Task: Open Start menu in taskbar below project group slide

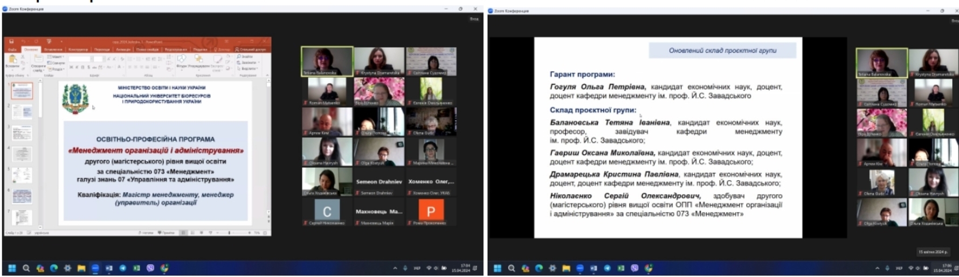Action: [498, 268]
